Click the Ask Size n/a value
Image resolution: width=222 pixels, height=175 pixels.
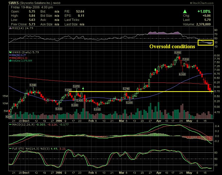57,24
